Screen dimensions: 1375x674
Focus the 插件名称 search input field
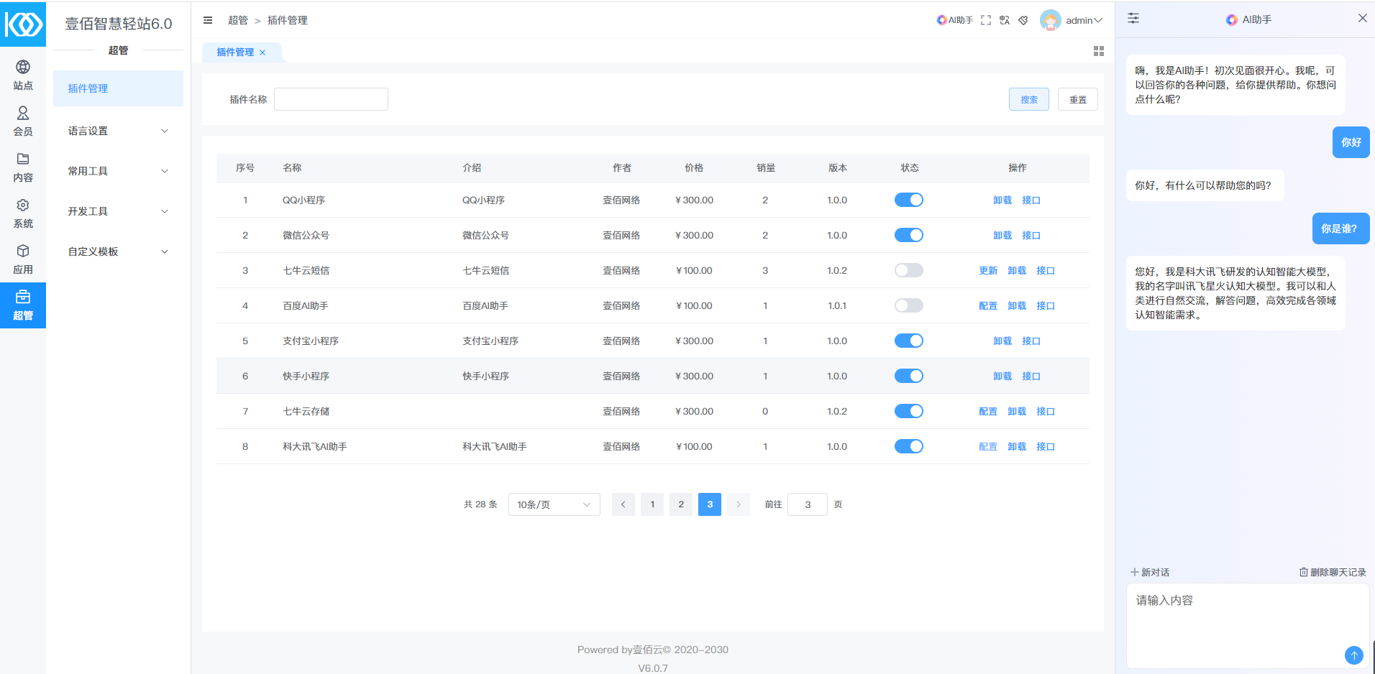[x=331, y=99]
